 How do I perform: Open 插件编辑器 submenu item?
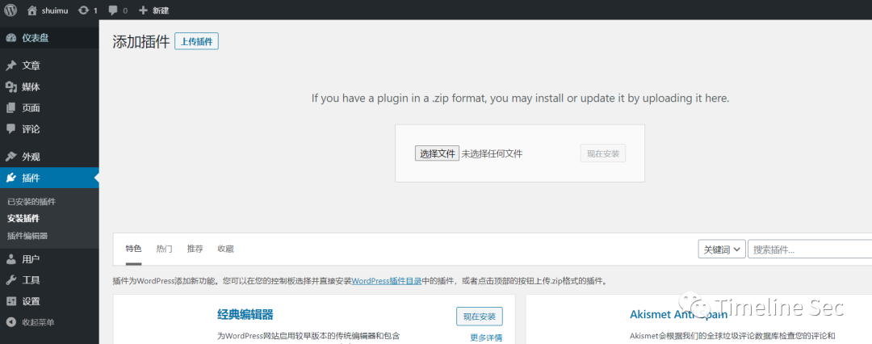tap(27, 236)
